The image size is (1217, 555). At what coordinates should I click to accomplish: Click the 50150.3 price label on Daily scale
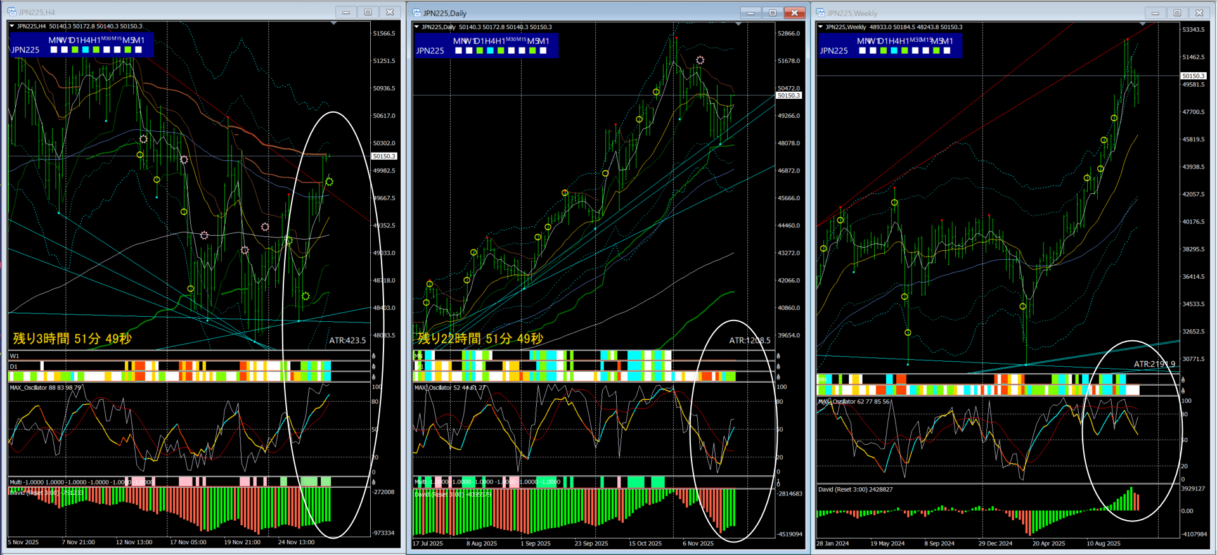789,96
